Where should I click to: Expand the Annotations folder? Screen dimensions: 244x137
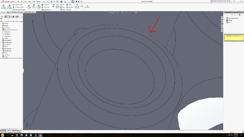coord(1,28)
